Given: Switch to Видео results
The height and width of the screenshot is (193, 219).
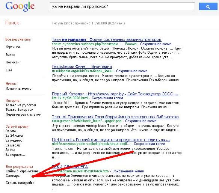Looking at the screenshot, I should 11,55.
